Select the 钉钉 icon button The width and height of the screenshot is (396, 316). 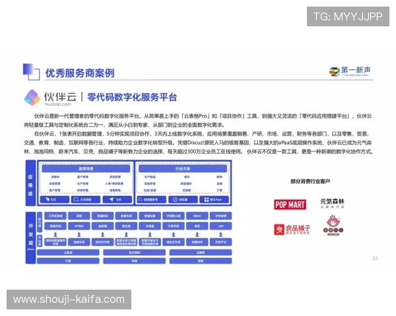[55, 199]
